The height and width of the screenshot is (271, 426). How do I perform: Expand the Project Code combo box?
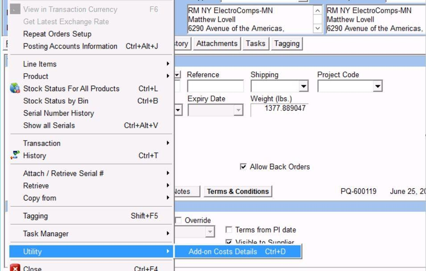click(377, 86)
